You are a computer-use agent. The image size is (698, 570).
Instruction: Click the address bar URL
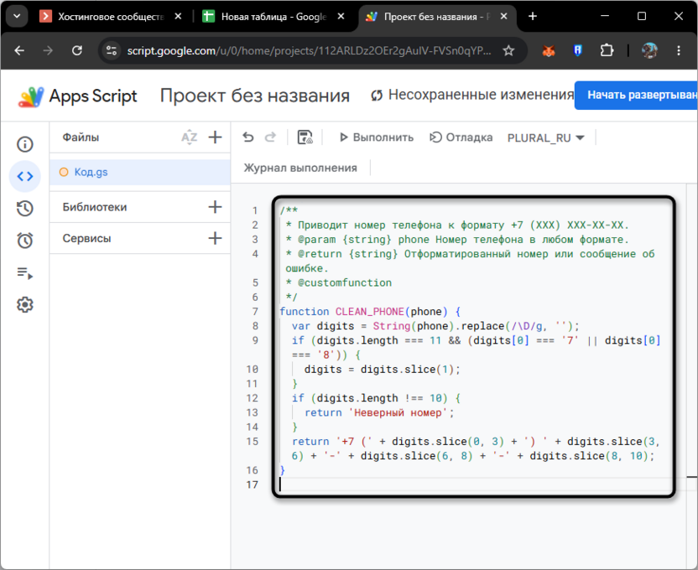(309, 50)
